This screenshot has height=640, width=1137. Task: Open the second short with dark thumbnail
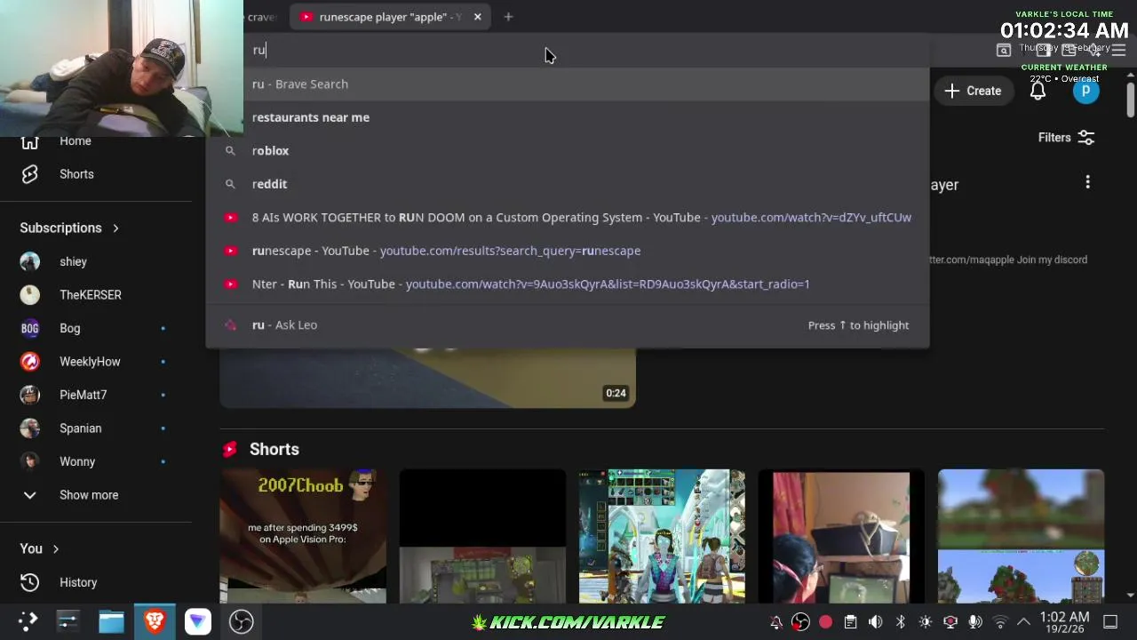coord(482,536)
